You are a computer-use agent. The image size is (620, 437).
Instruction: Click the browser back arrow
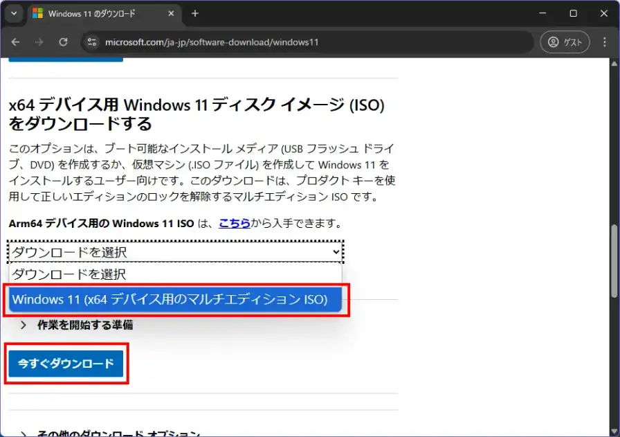(15, 42)
